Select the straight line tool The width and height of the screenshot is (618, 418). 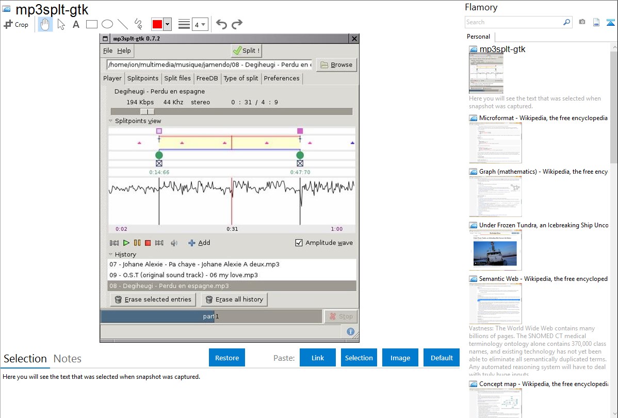123,24
